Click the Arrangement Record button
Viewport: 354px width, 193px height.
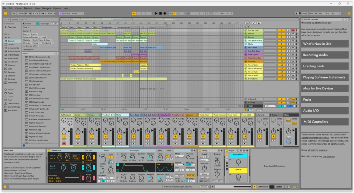pos(165,14)
